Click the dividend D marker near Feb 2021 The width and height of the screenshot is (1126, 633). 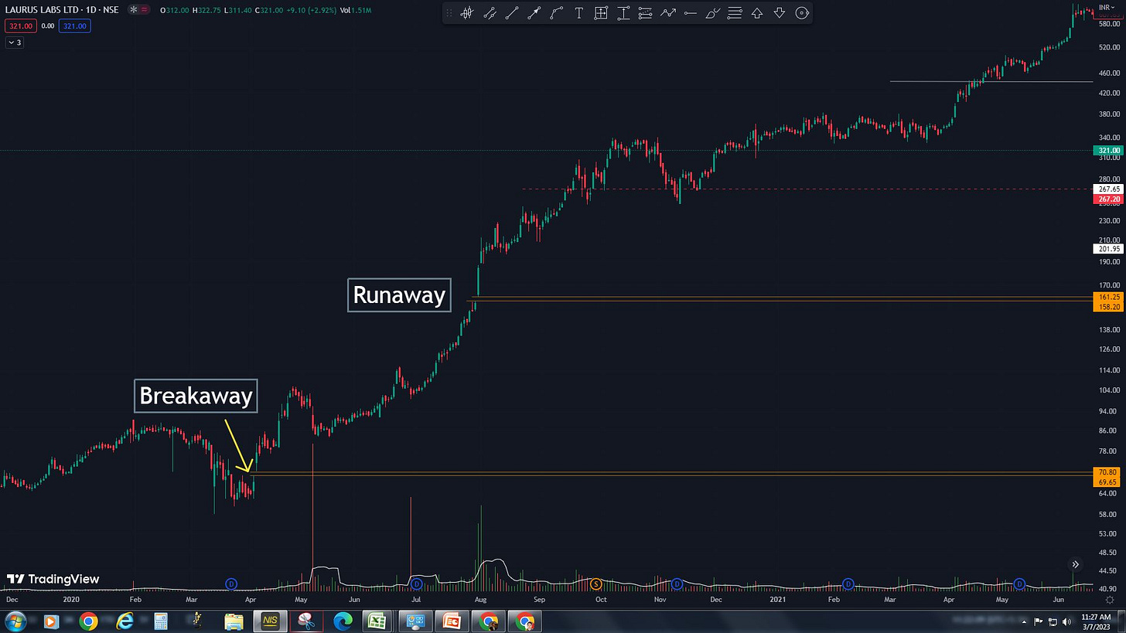pos(848,584)
